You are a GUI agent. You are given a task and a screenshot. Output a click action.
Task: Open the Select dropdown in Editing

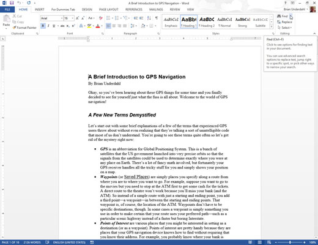[285, 28]
